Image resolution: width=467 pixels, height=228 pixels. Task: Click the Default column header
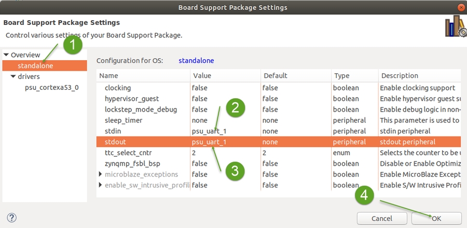pyautogui.click(x=275, y=76)
